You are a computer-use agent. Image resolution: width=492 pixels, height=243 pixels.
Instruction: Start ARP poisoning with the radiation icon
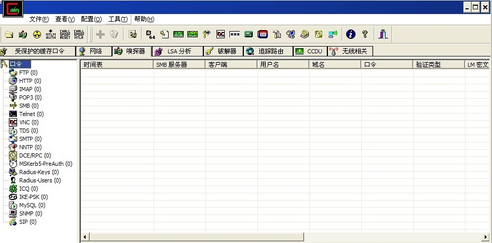(37, 34)
